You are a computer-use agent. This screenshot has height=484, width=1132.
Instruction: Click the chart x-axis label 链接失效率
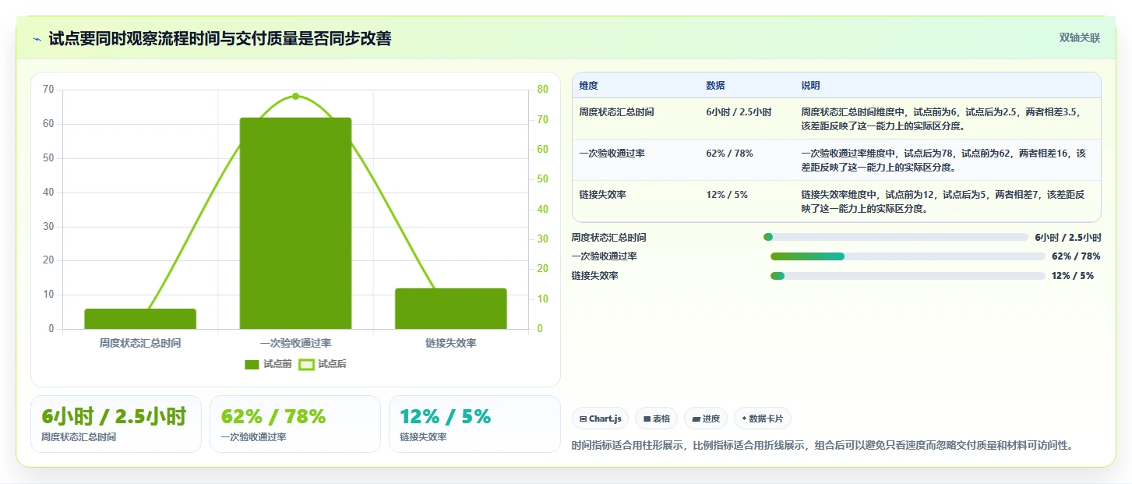coord(450,343)
